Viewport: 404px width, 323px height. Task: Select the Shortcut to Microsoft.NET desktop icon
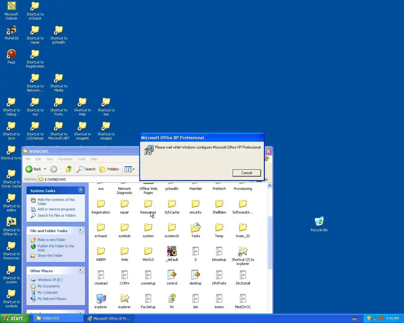pyautogui.click(x=59, y=131)
